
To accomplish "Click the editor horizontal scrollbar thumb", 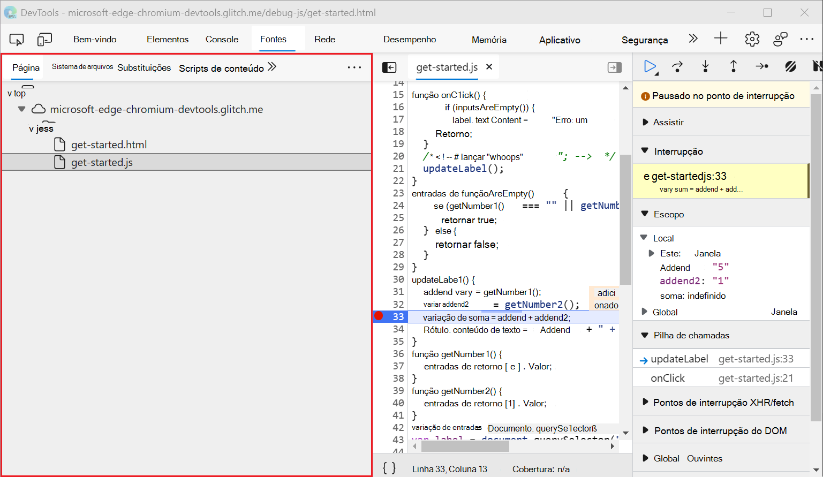I will 465,446.
